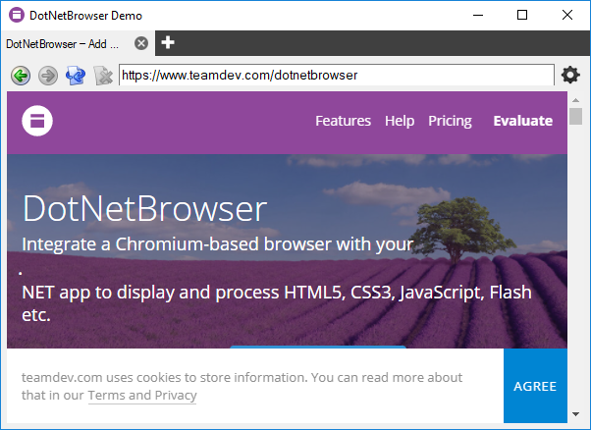Click the DotNetBrowser Demo title bar icon
Screen dimensions: 591x430
(x=17, y=15)
